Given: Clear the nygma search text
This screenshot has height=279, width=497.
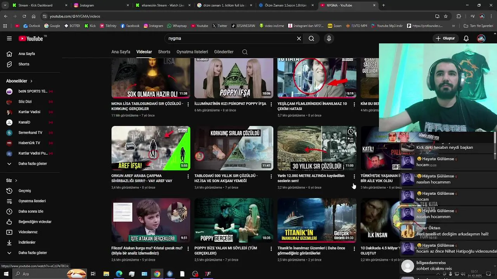Looking at the screenshot, I should [299, 38].
